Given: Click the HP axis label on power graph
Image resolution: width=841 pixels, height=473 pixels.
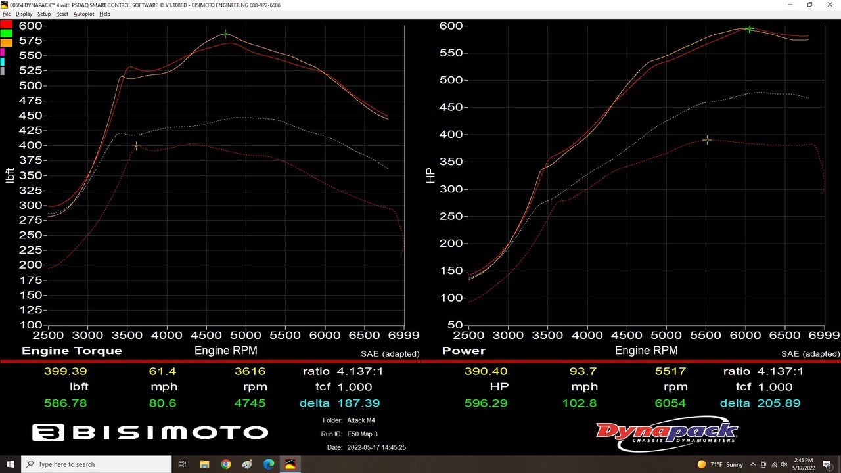Looking at the screenshot, I should (430, 175).
